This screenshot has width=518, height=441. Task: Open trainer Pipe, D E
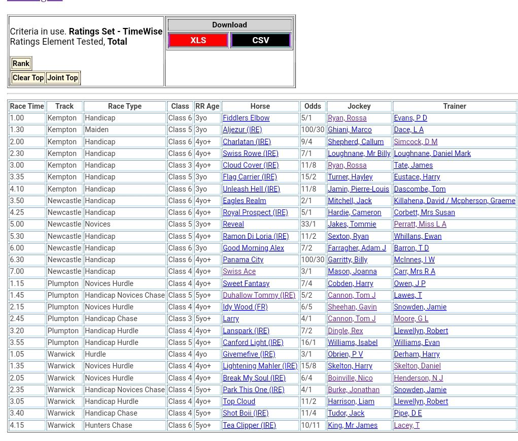[407, 413]
